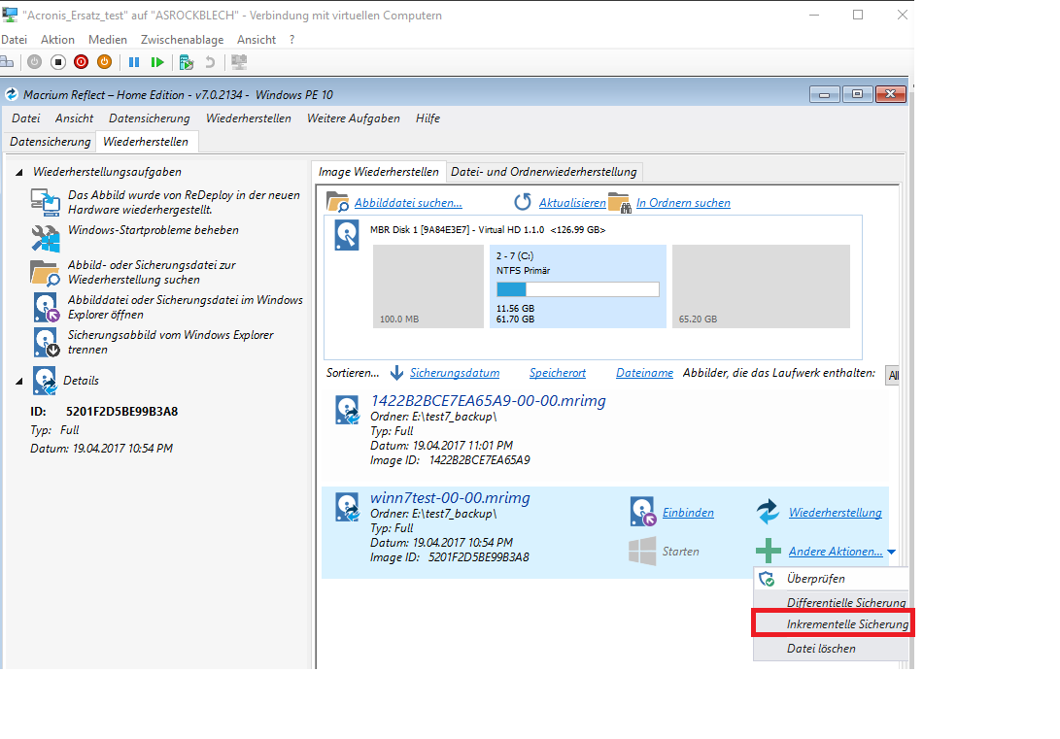Click the refresh icon beside Aktualisieren
The height and width of the screenshot is (739, 1060).
click(x=523, y=202)
